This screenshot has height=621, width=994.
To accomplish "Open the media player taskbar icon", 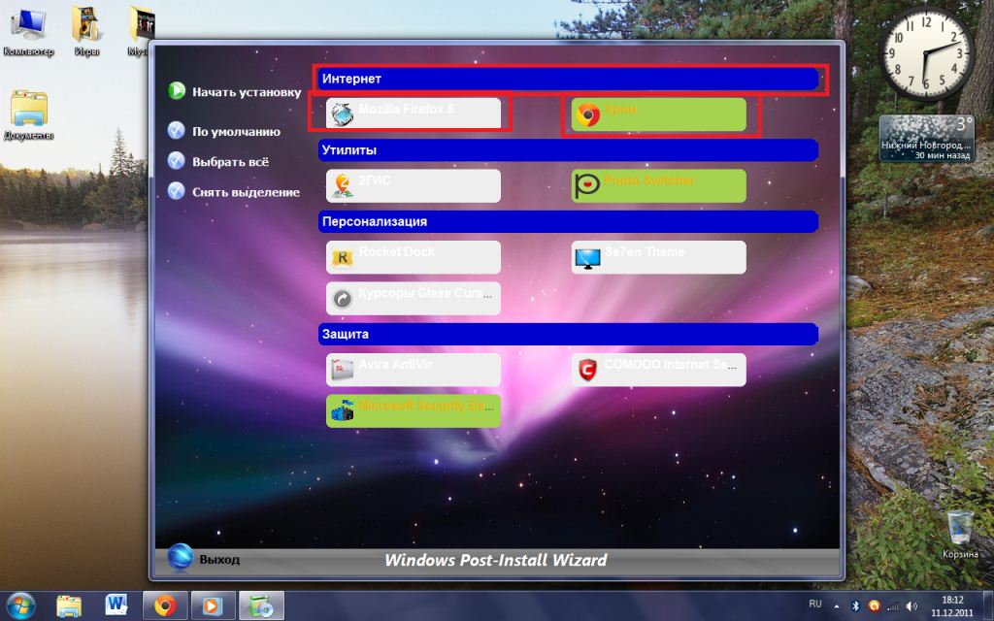I will pyautogui.click(x=213, y=606).
